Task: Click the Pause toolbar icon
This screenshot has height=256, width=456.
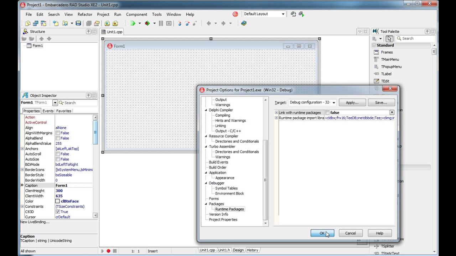Action: tap(161, 23)
